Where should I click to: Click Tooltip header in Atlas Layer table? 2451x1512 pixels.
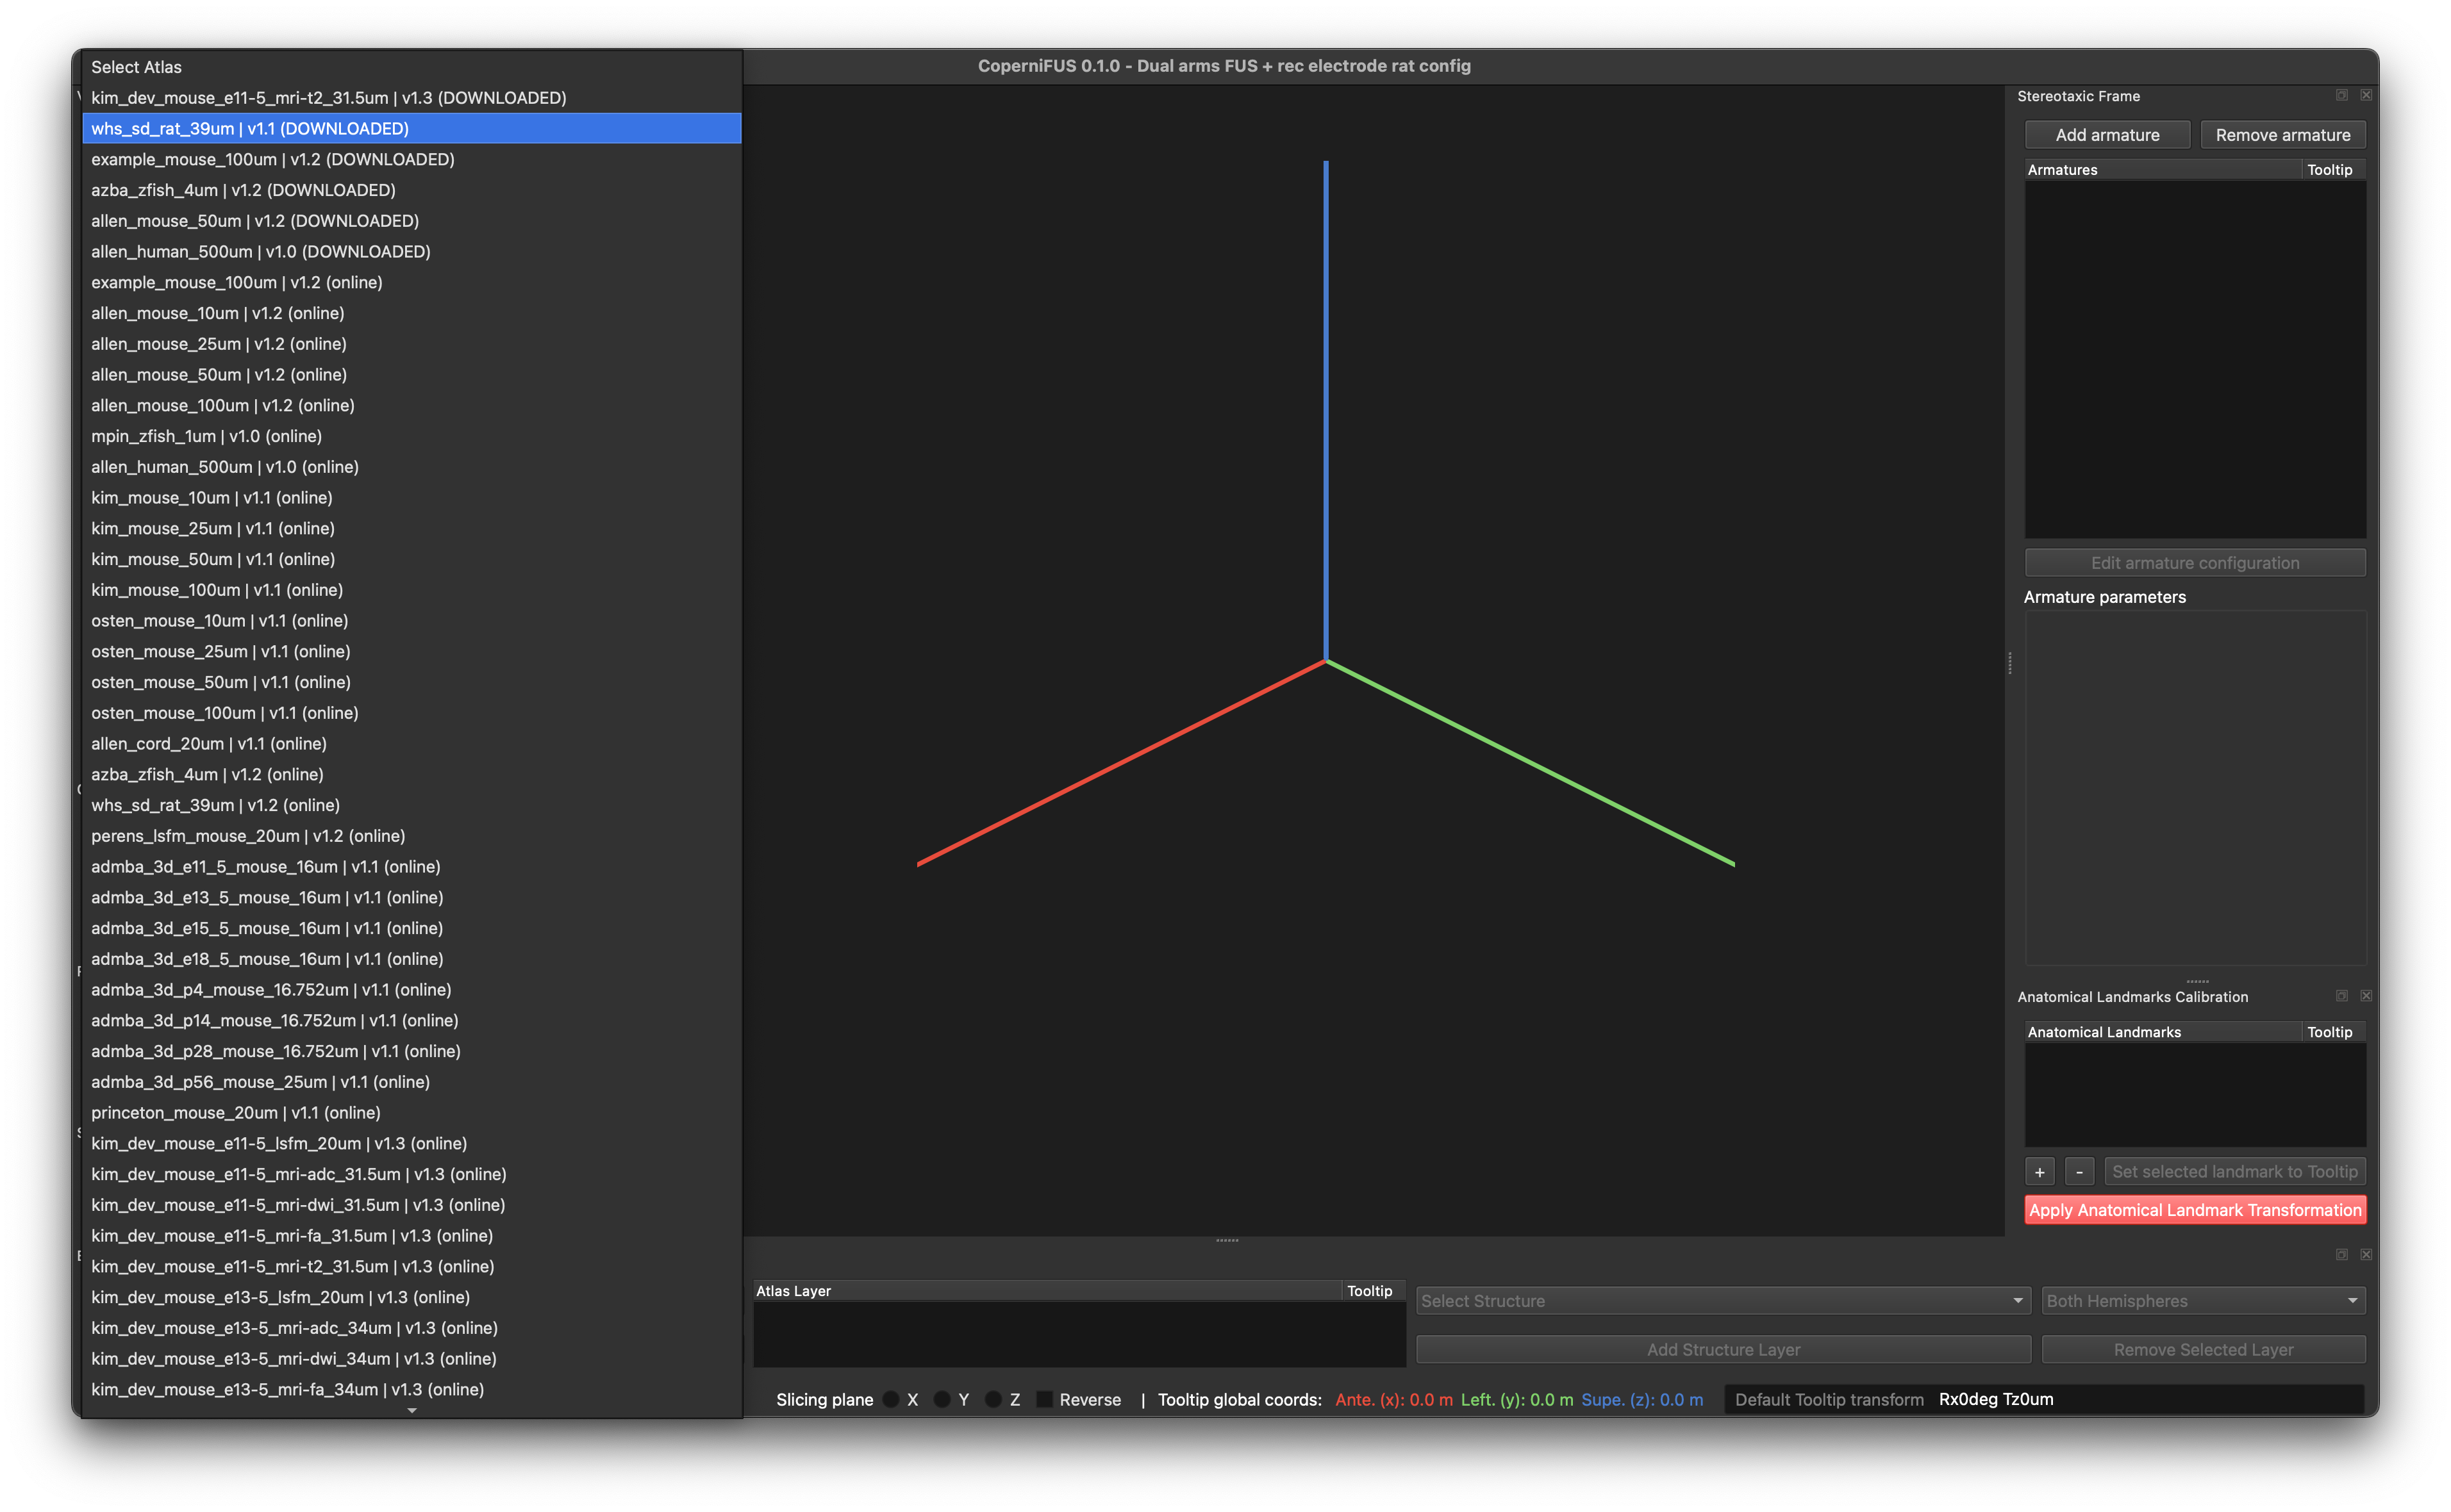tap(1372, 1291)
